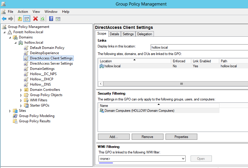Switch to the Settings tab
The height and width of the screenshot is (168, 248).
click(x=128, y=34)
